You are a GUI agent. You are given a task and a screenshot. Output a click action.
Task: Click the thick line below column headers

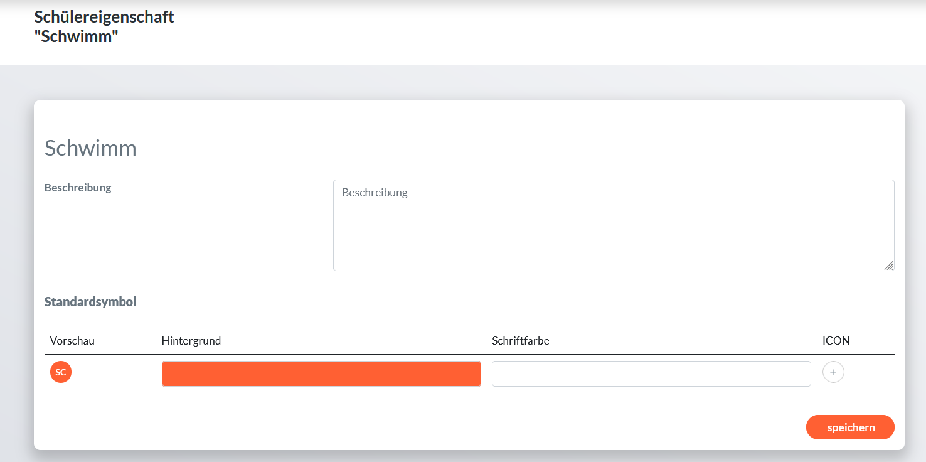[x=469, y=355]
